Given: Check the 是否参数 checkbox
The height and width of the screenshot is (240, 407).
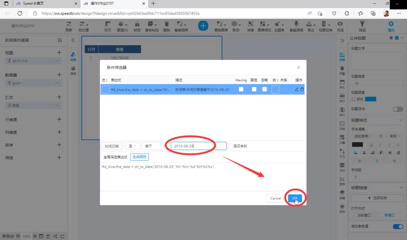Looking at the screenshot, I should click(231, 146).
